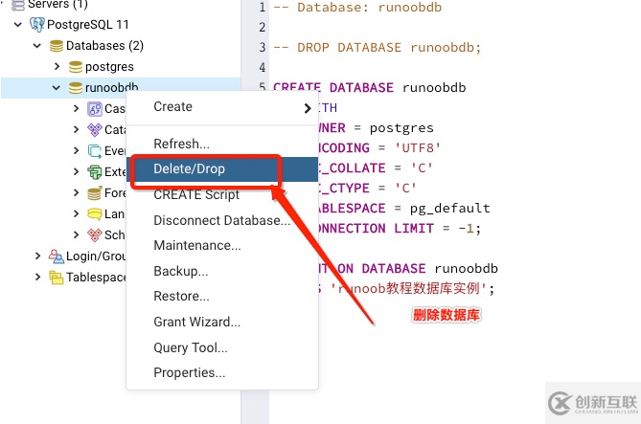The width and height of the screenshot is (641, 424).
Task: Click SQL line '-- DROP DATABASE runoobdb;'
Action: [377, 48]
